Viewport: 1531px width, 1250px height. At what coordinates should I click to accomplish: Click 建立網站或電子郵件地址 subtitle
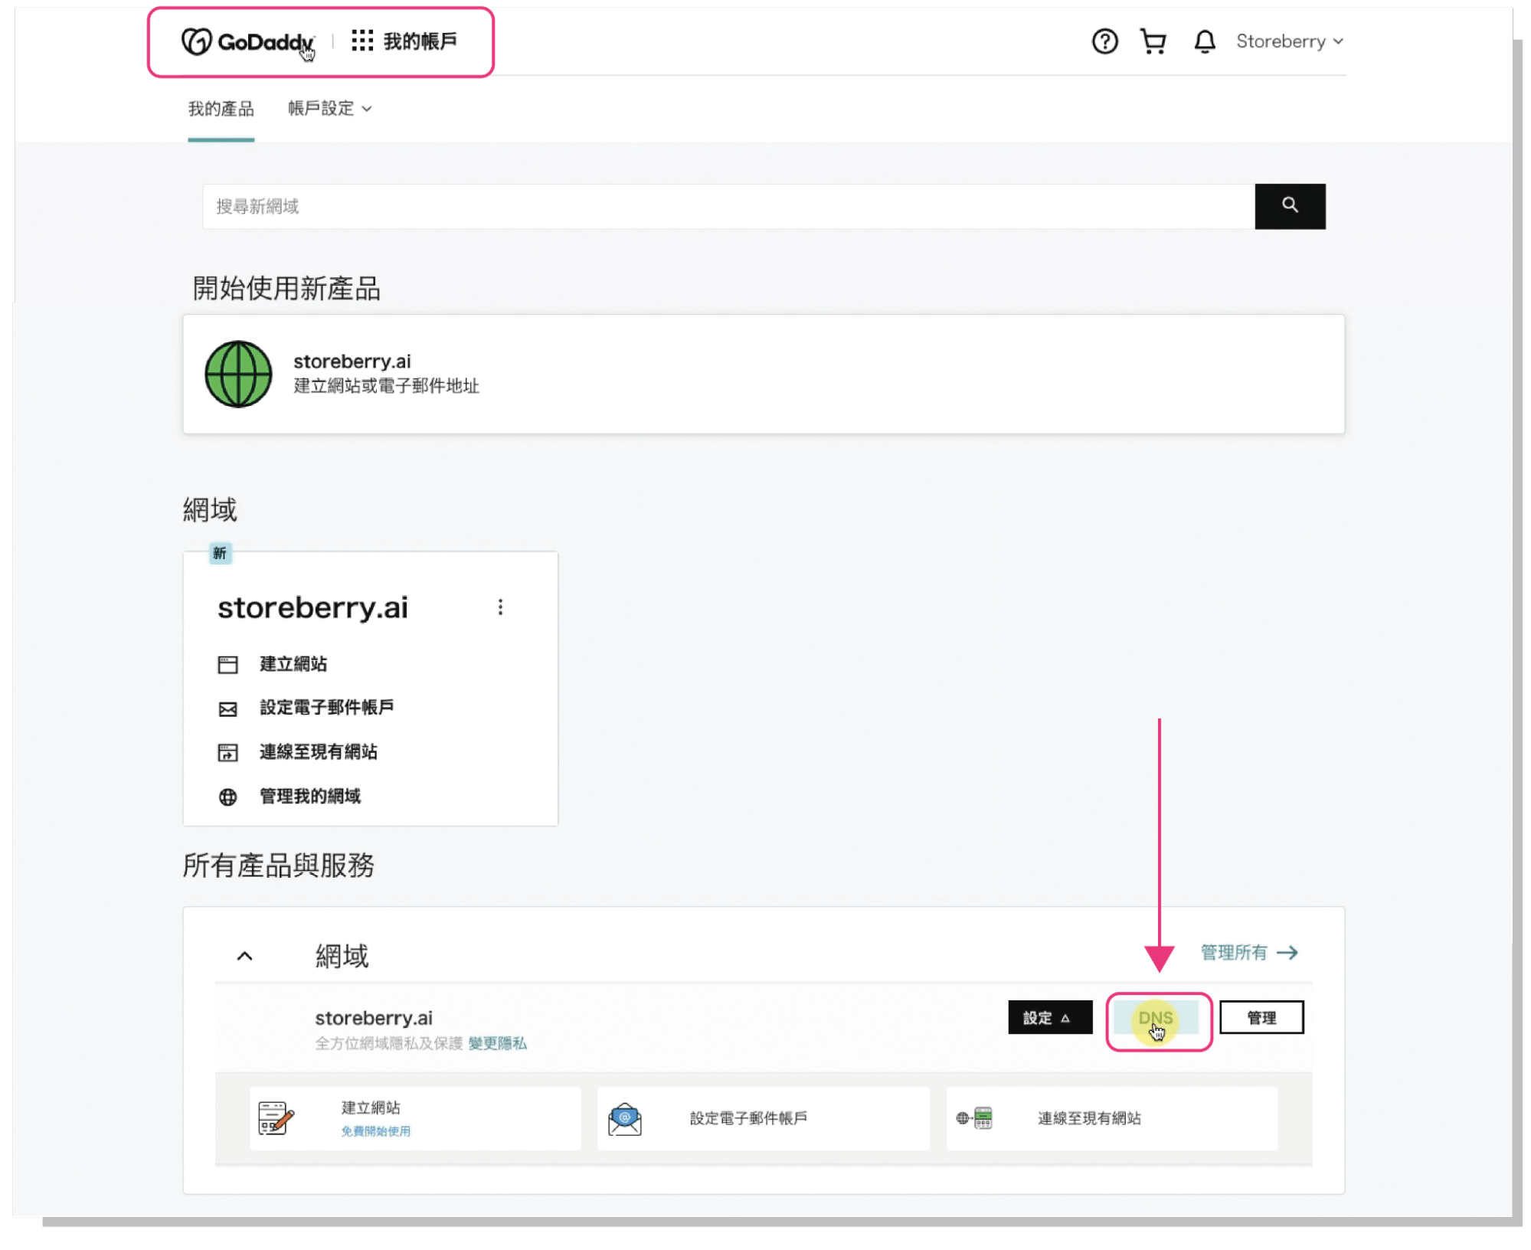386,386
